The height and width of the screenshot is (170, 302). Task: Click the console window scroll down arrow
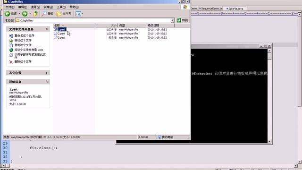(x=269, y=141)
